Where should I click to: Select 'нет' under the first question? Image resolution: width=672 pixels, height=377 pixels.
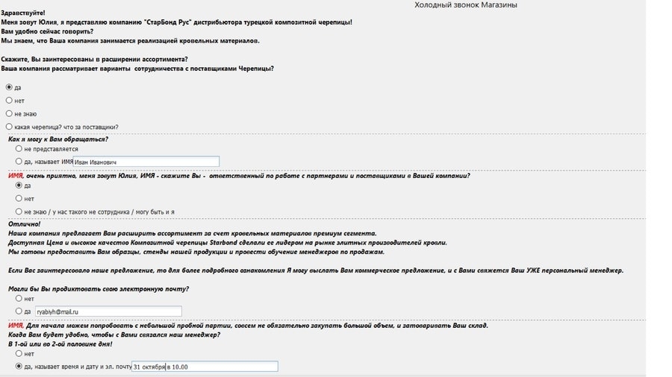9,101
